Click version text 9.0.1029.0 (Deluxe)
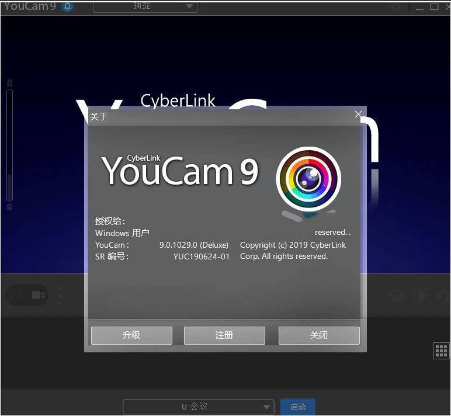The image size is (451, 416). point(194,245)
